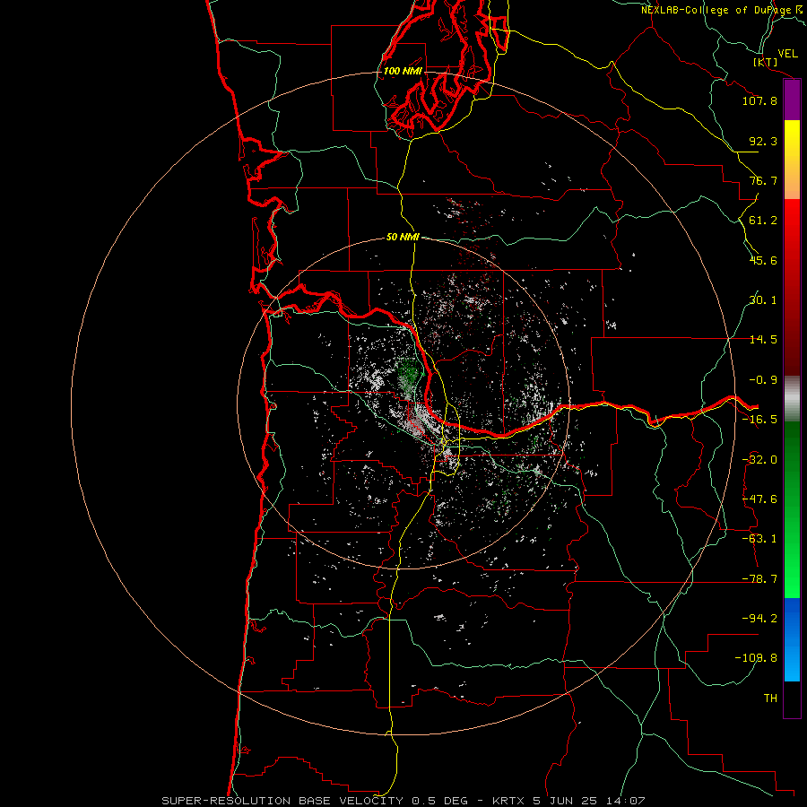Click the 92.3 velocity scale value
Viewport: 807px width, 807px height.
coord(763,141)
